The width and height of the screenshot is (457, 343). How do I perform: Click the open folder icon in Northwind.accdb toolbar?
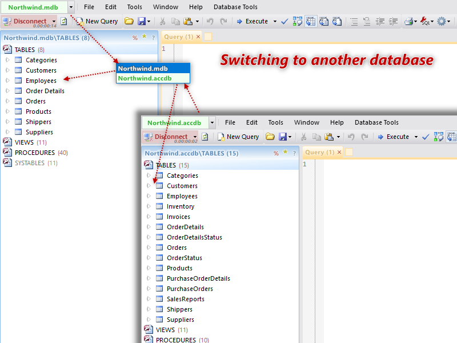(270, 137)
